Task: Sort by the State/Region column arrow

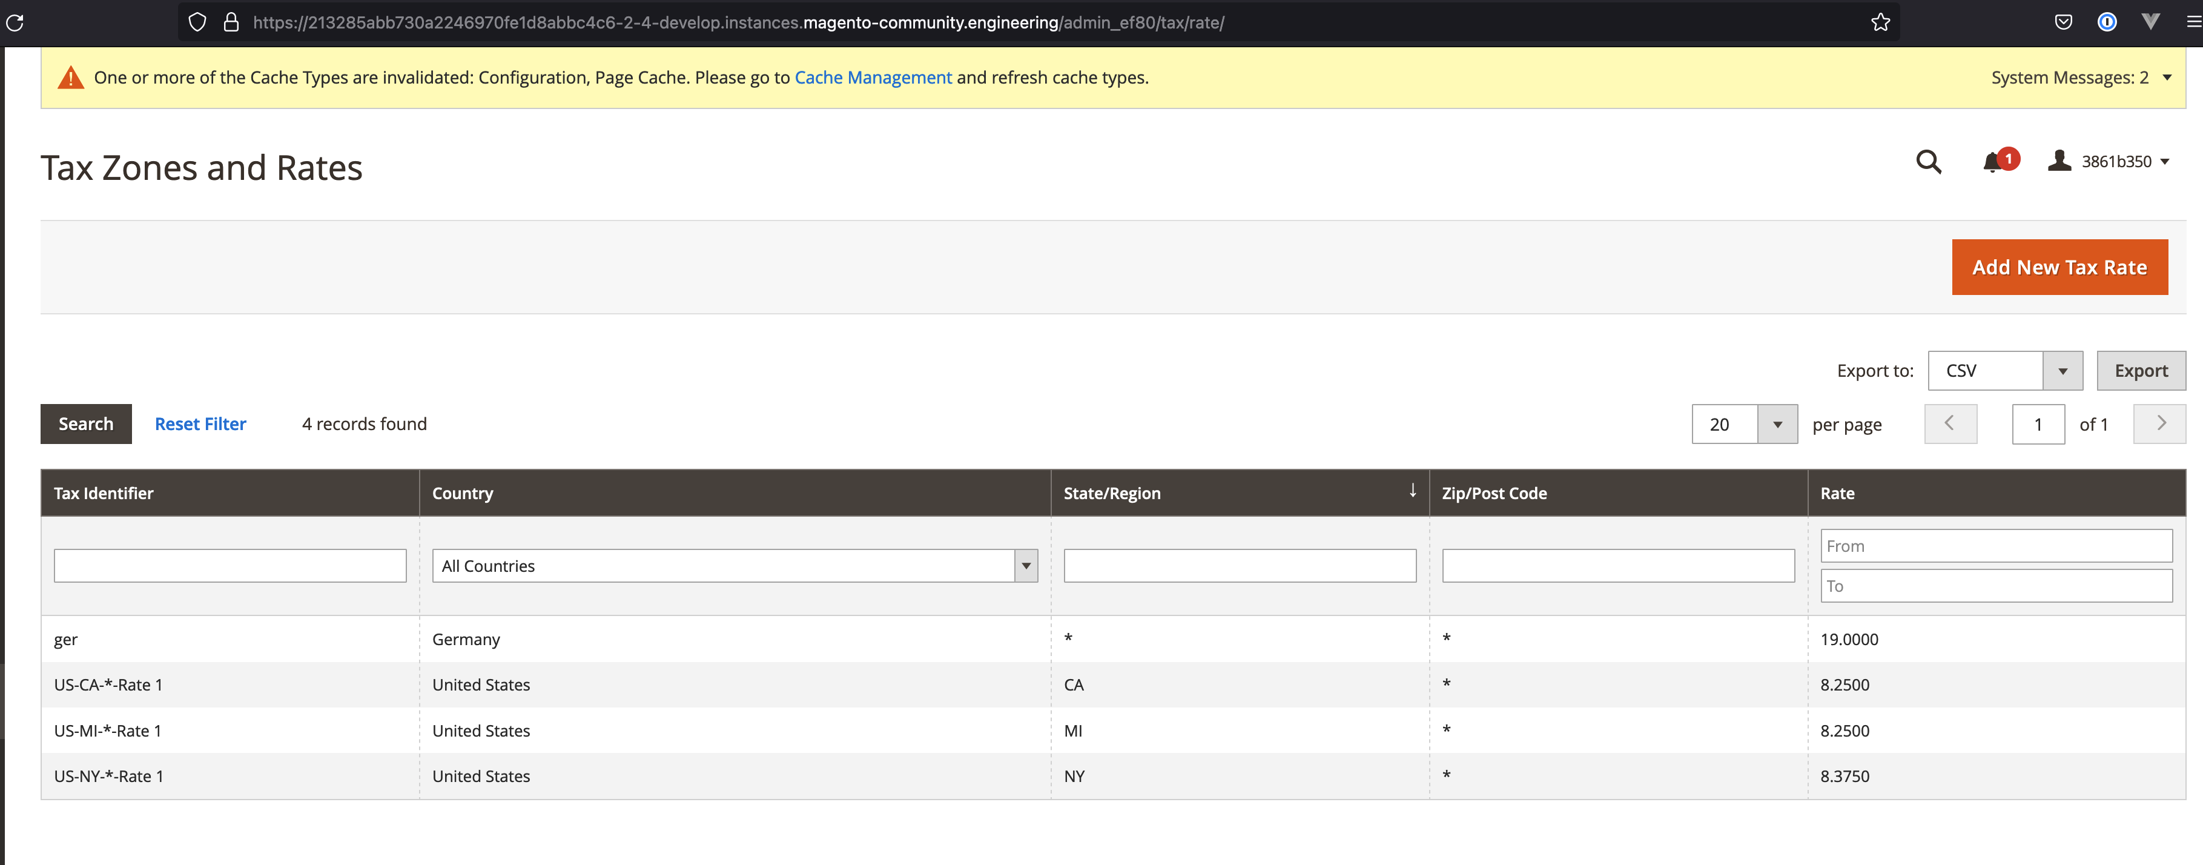Action: coord(1412,491)
